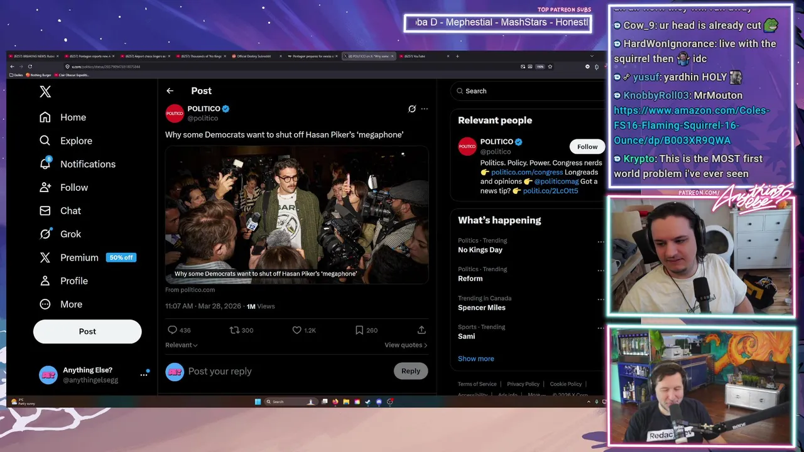This screenshot has height=452, width=804.
Task: Click the white Post button
Action: point(87,331)
